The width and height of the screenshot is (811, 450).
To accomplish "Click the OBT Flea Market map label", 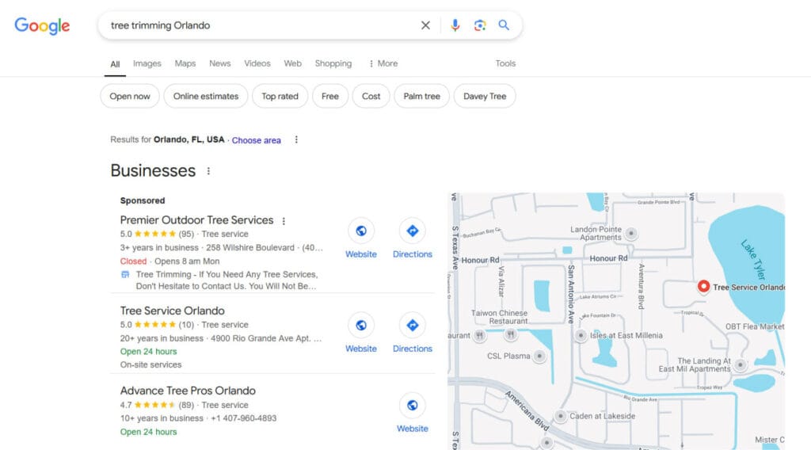I will [x=755, y=327].
